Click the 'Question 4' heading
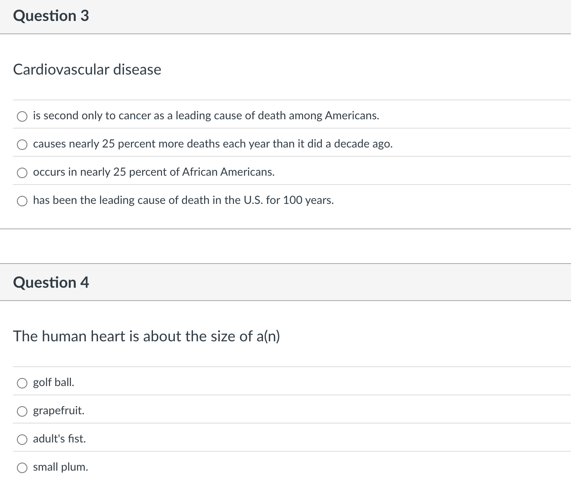The image size is (571, 490). 51,282
